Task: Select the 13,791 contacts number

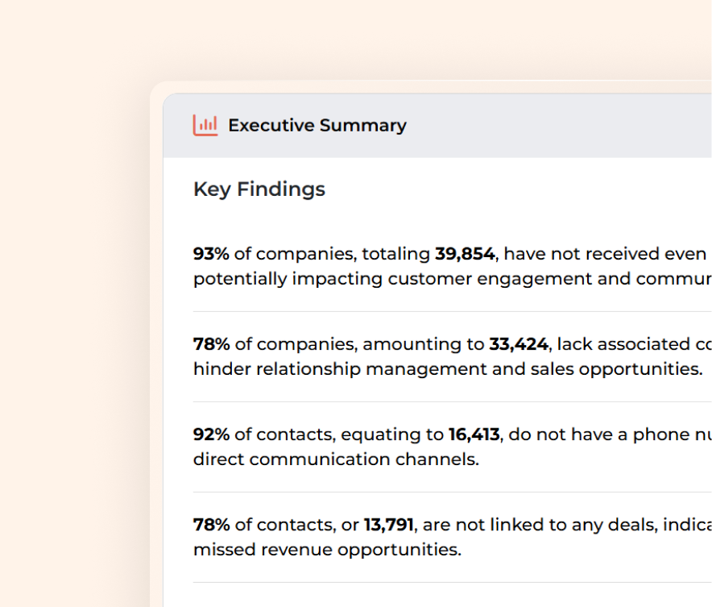Action: pos(388,525)
